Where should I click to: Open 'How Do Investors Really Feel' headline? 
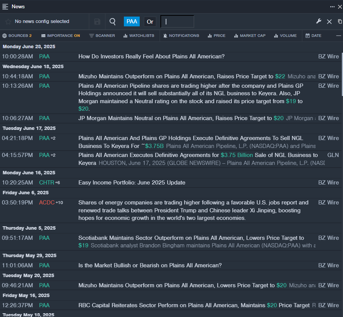pos(152,56)
